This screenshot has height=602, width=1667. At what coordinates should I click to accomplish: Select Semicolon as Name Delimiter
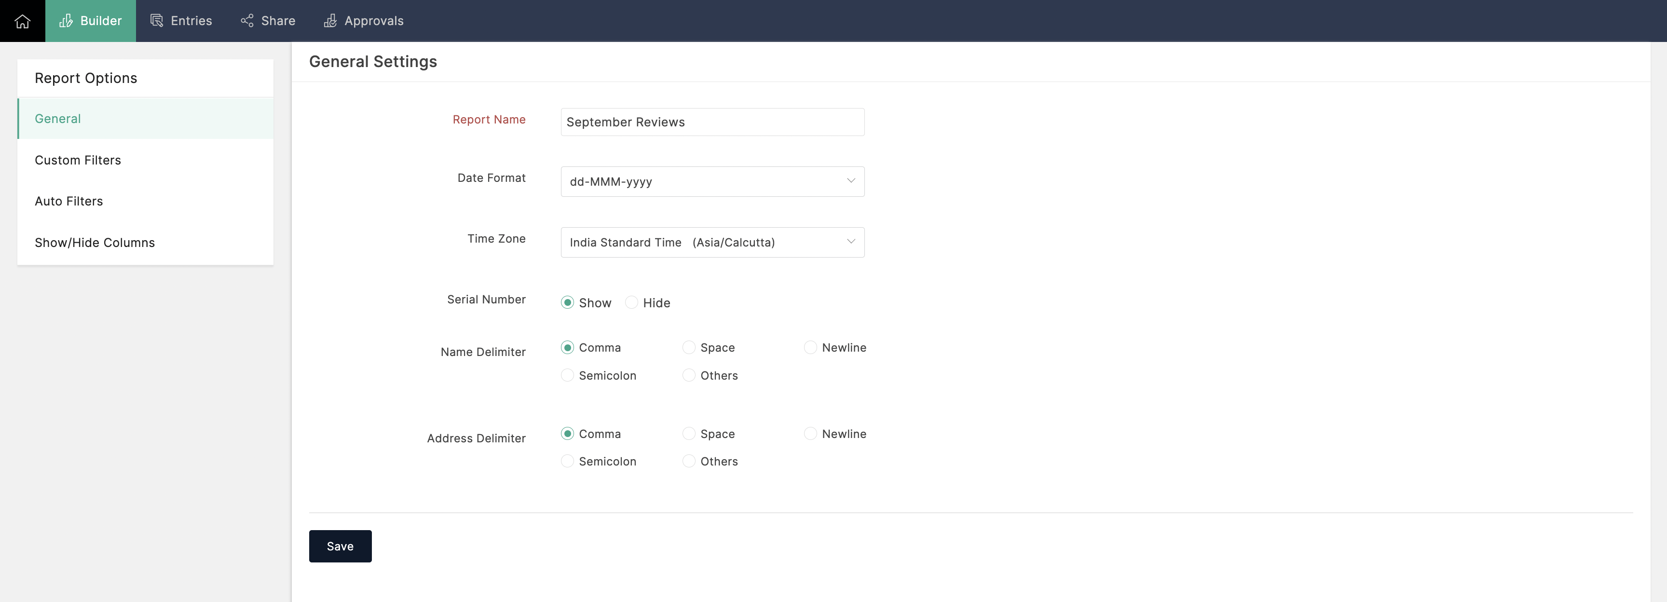tap(567, 375)
